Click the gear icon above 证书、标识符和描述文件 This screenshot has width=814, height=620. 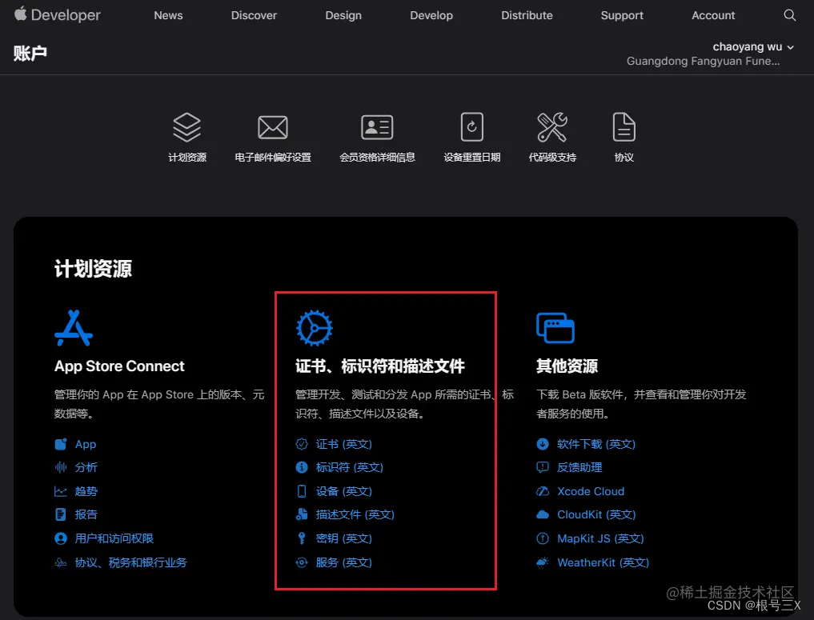314,326
